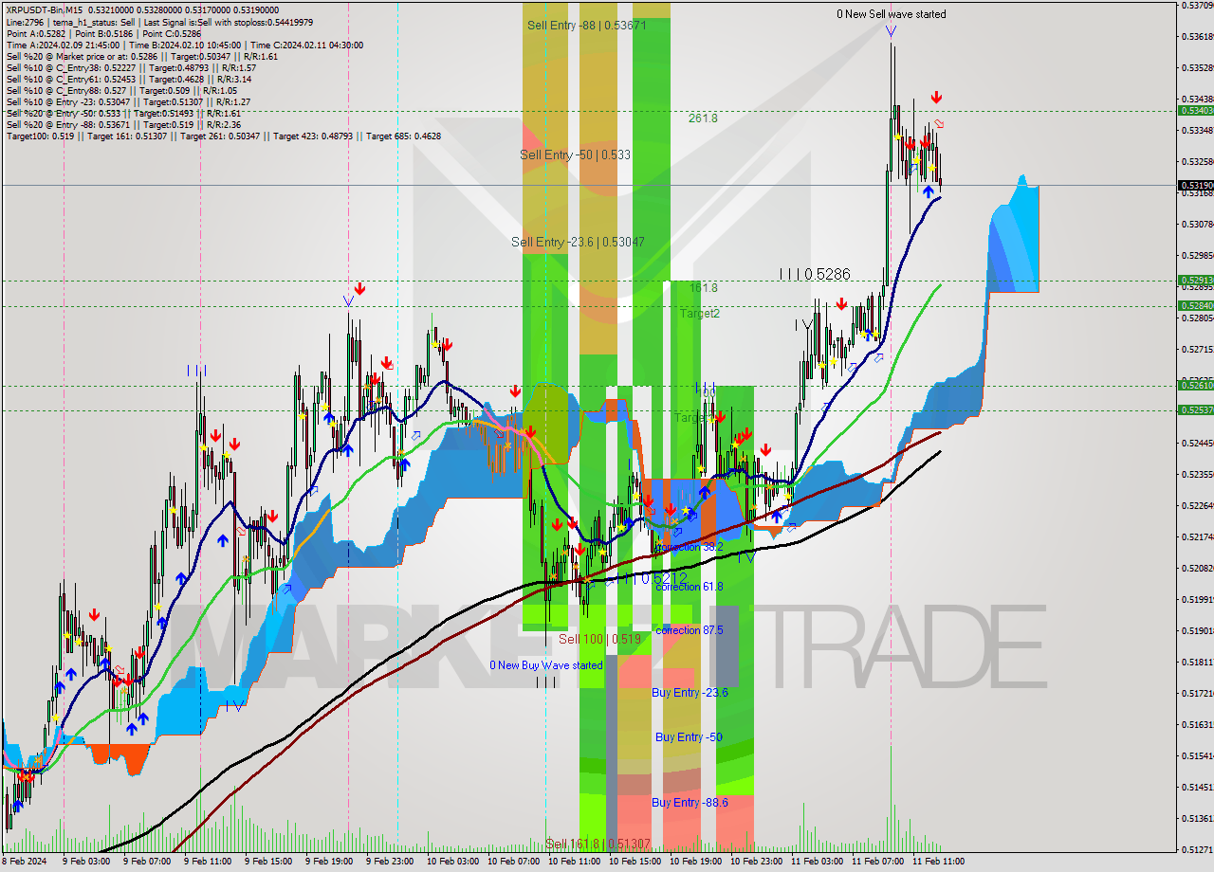The height and width of the screenshot is (872, 1214).
Task: Select the 'correction 38.2' label
Action: [x=690, y=547]
